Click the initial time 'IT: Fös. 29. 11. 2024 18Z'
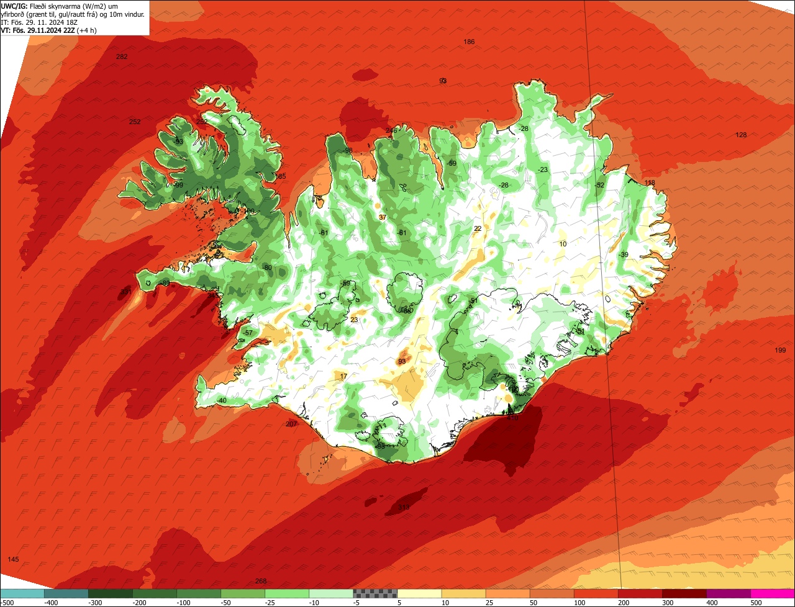Screen dimensions: 795x607 (40, 22)
